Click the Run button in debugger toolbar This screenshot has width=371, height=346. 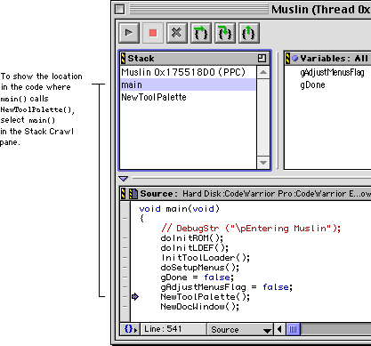[129, 33]
